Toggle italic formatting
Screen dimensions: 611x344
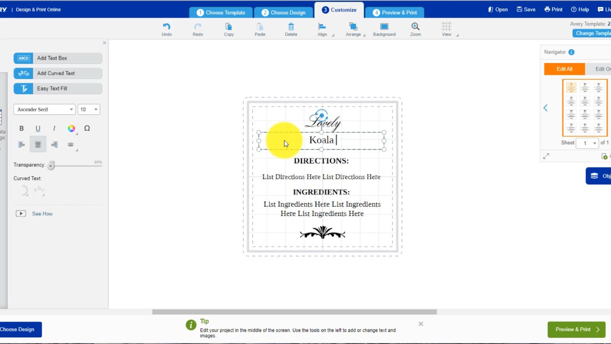pyautogui.click(x=54, y=128)
